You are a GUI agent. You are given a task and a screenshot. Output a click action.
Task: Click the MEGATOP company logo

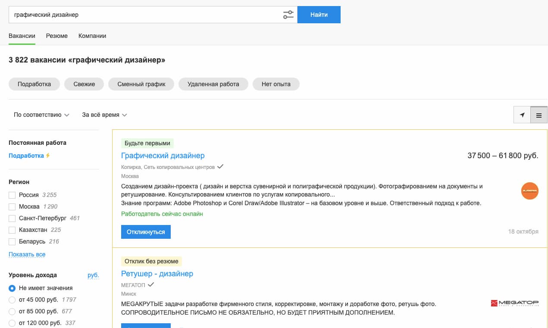tap(514, 303)
